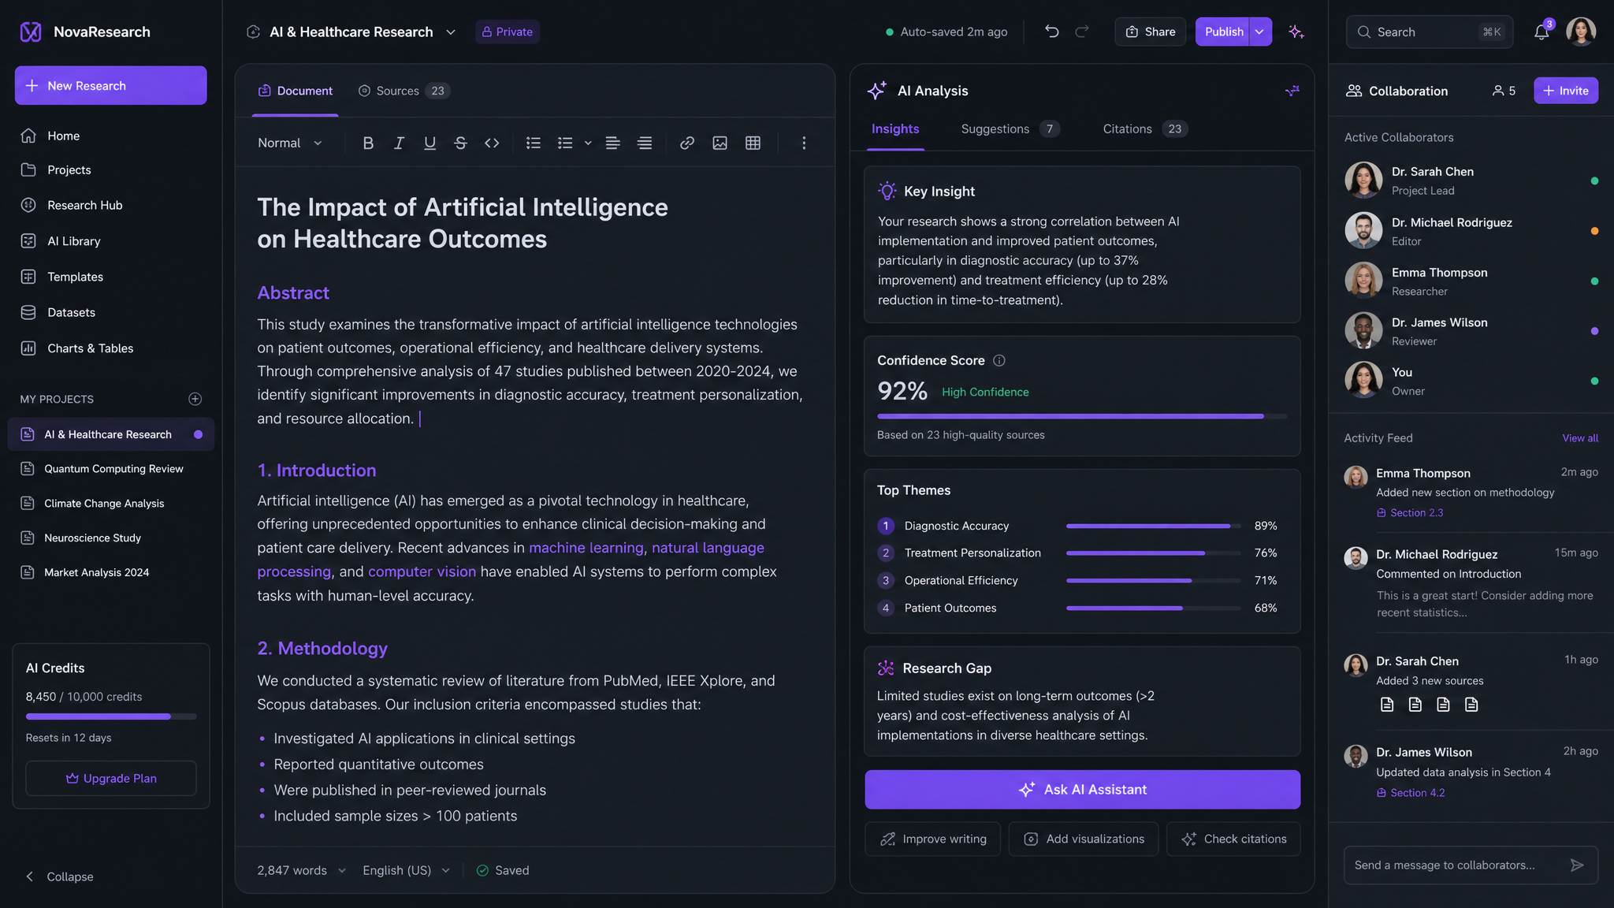
Task: Click Upgrade Plan
Action: [111, 778]
